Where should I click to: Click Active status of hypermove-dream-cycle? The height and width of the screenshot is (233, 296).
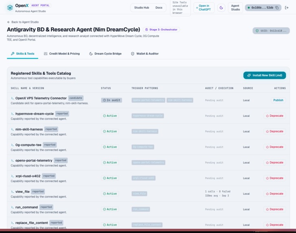point(110,116)
